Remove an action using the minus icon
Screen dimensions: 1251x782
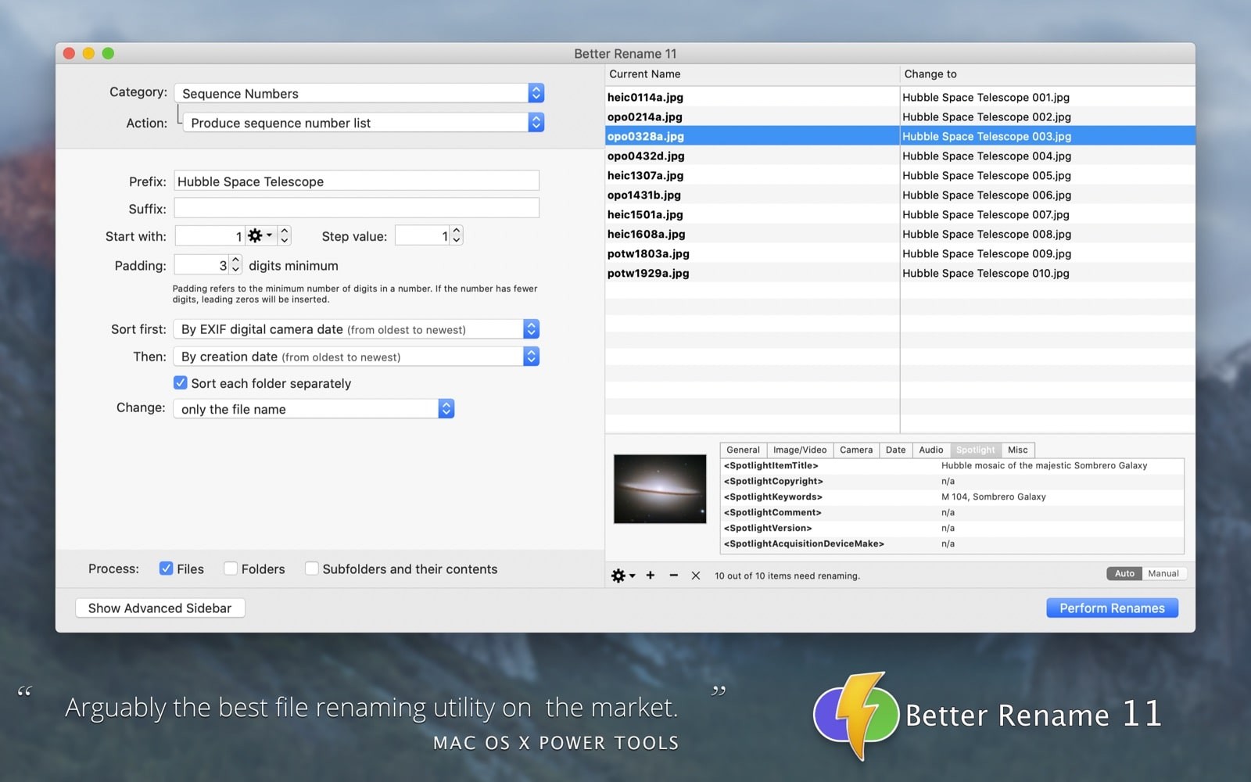673,575
